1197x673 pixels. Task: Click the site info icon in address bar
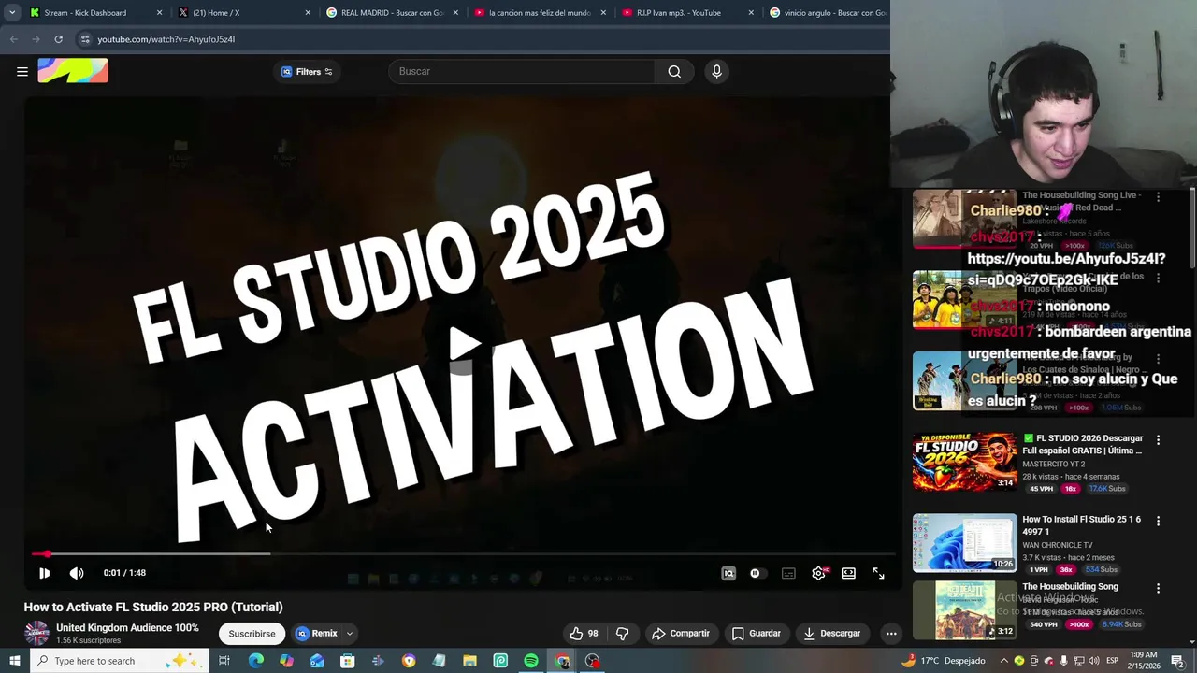[x=85, y=39]
